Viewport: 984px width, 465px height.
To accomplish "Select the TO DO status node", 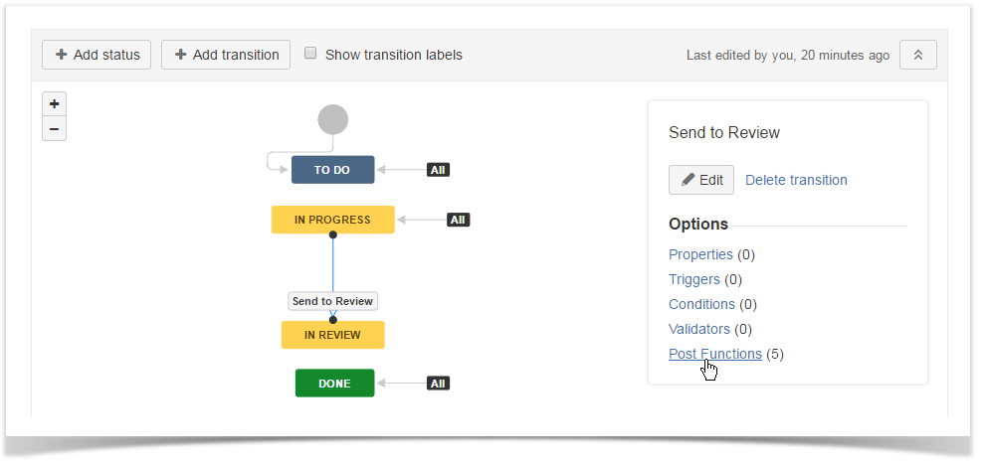I will click(332, 170).
